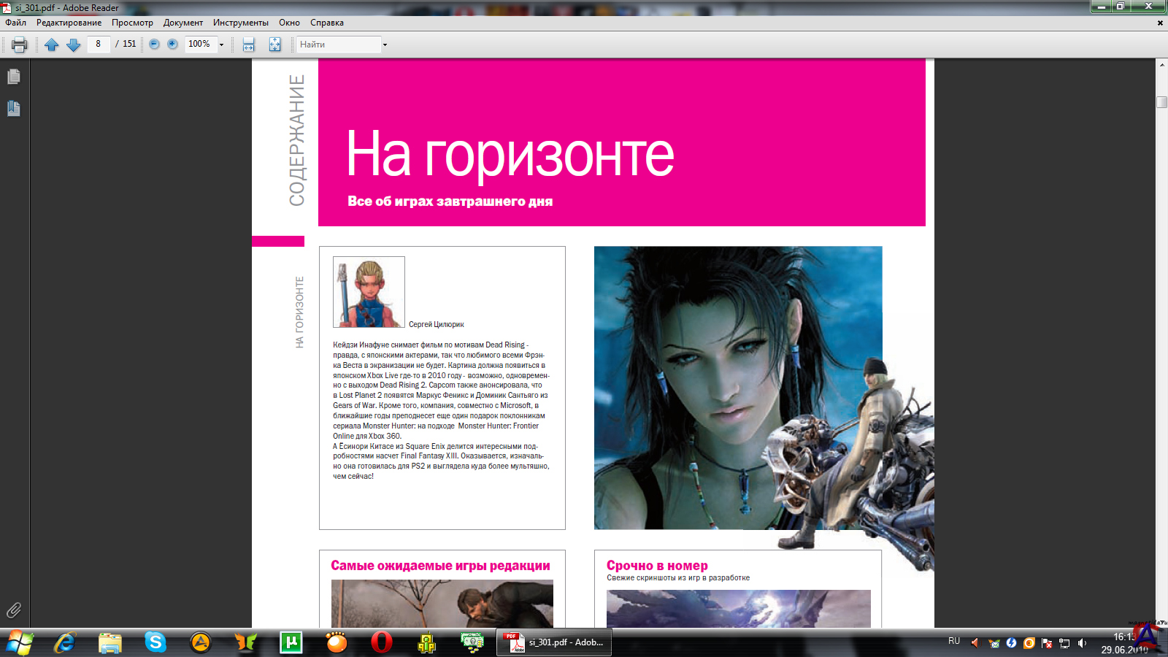This screenshot has height=657, width=1168.
Task: Go to previous page with up arrow
Action: click(x=51, y=45)
